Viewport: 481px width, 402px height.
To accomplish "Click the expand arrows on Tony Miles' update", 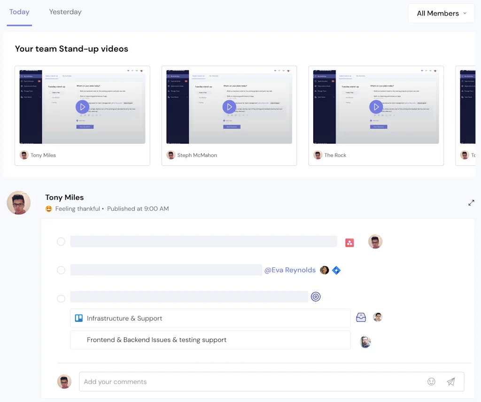I will (472, 202).
